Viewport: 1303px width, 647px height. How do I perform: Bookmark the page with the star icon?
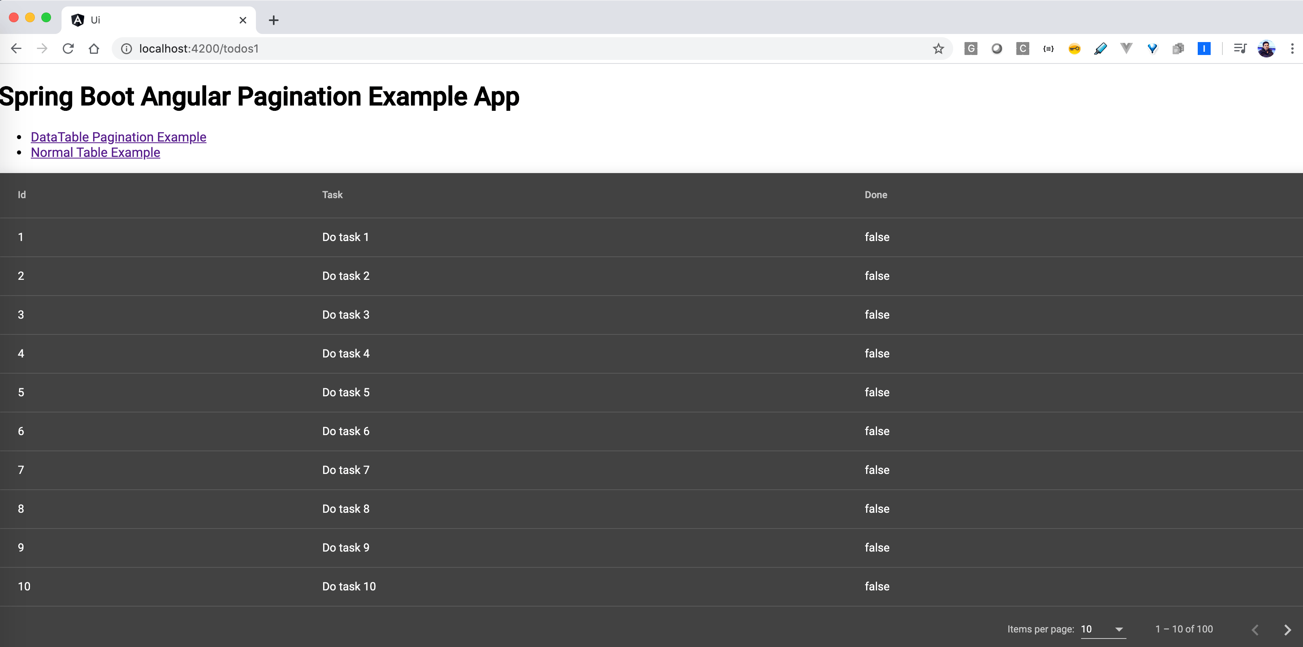[x=939, y=49]
